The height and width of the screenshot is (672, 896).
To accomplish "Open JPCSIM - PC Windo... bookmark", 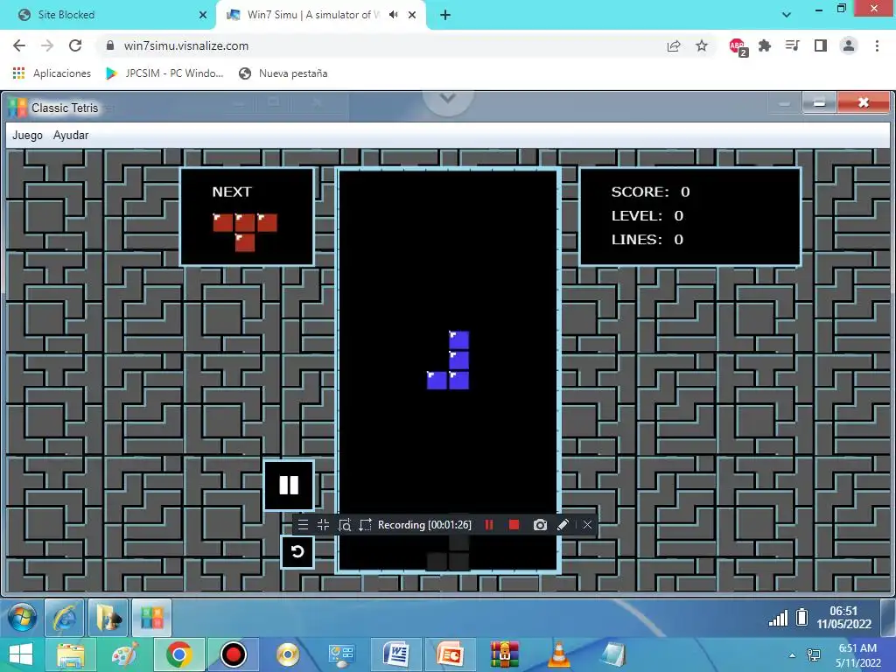I will click(164, 73).
